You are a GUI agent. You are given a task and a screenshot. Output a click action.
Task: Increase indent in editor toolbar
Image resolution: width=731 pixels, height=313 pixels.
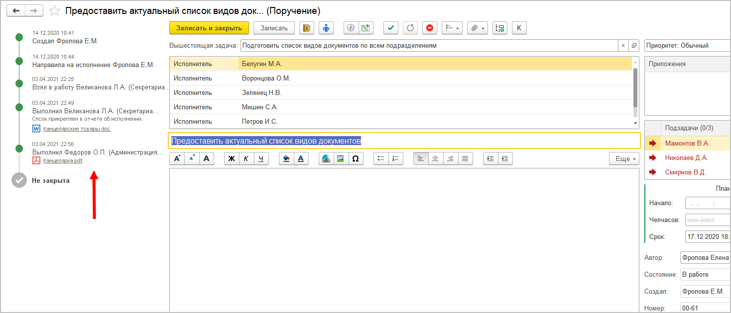tap(490, 158)
